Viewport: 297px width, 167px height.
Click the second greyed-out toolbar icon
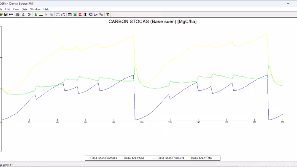51,15
